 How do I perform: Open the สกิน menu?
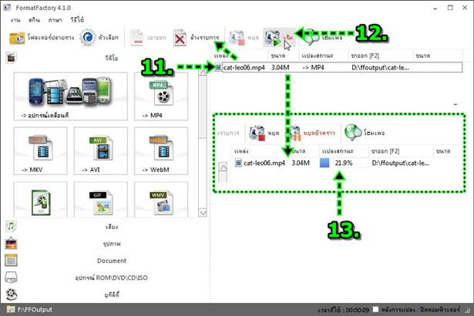[x=34, y=20]
